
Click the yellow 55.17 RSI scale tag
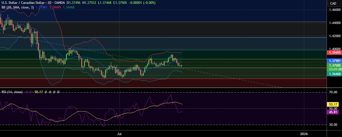(333, 105)
